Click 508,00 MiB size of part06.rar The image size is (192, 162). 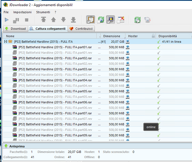click(117, 102)
